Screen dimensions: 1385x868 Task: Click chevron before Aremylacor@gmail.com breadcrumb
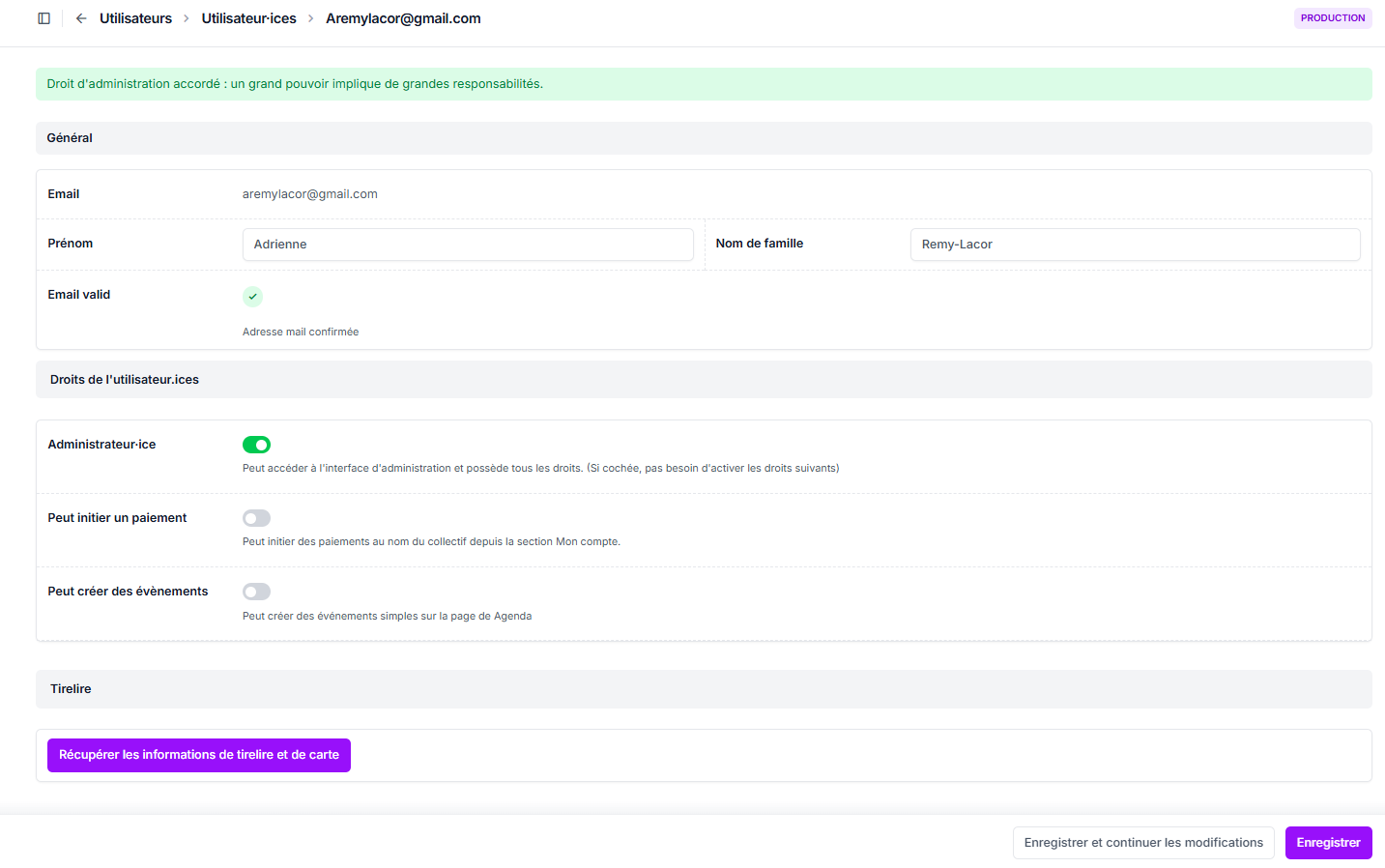pos(311,18)
